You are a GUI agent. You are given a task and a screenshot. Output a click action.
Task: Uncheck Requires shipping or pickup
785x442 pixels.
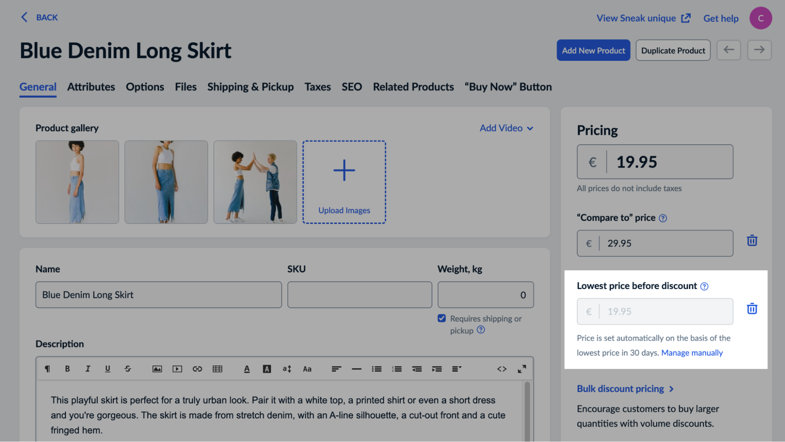pyautogui.click(x=442, y=318)
